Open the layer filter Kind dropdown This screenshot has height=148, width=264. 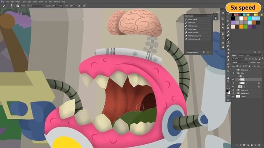point(238,59)
